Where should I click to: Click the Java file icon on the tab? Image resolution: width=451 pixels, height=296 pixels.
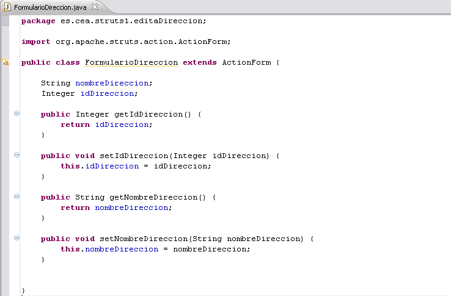(7, 7)
